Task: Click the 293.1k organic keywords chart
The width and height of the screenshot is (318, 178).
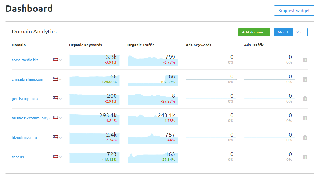Action: pos(94,118)
